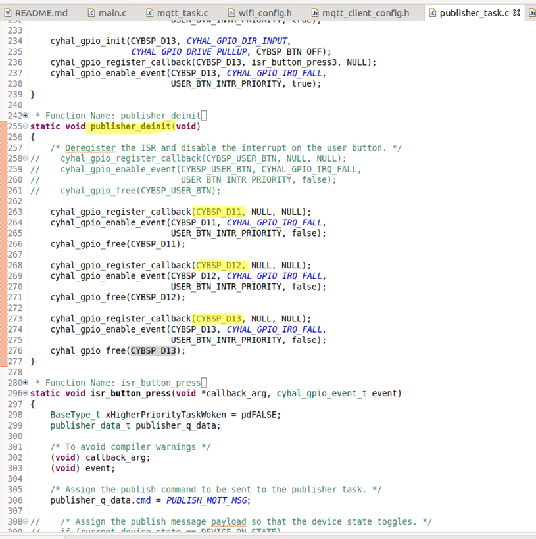Screen dimensions: 536x539
Task: Click collapsed-comment box after 'publisher_deinit' header comment
Action: pyautogui.click(x=205, y=116)
